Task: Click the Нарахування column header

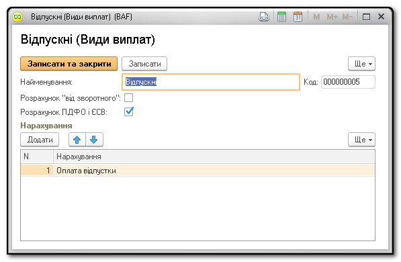Action: click(214, 157)
